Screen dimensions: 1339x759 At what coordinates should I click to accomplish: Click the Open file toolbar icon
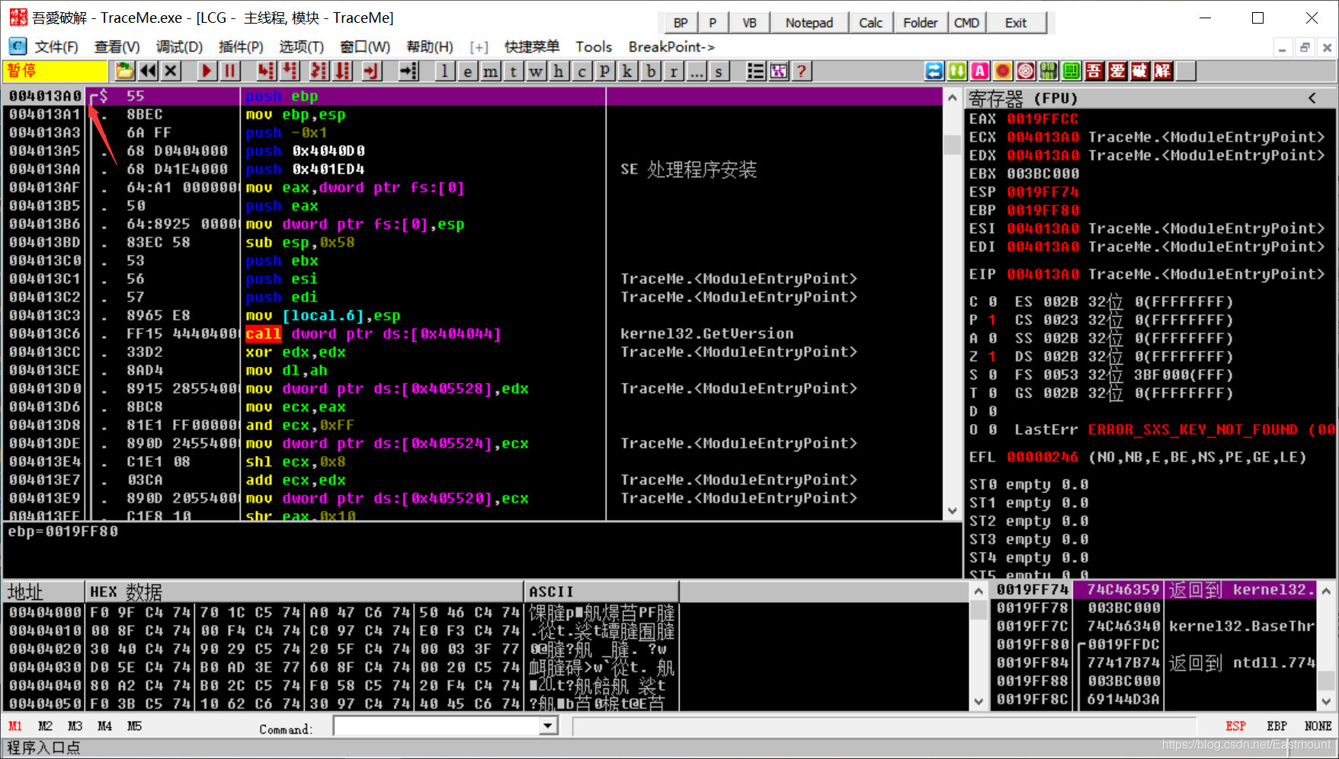[124, 71]
